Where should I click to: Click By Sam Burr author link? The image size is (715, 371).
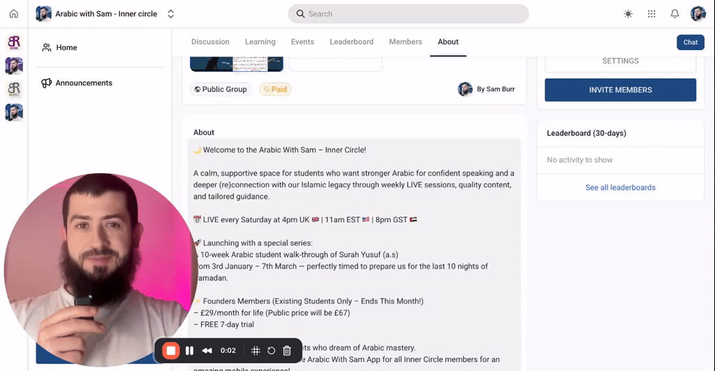click(496, 89)
